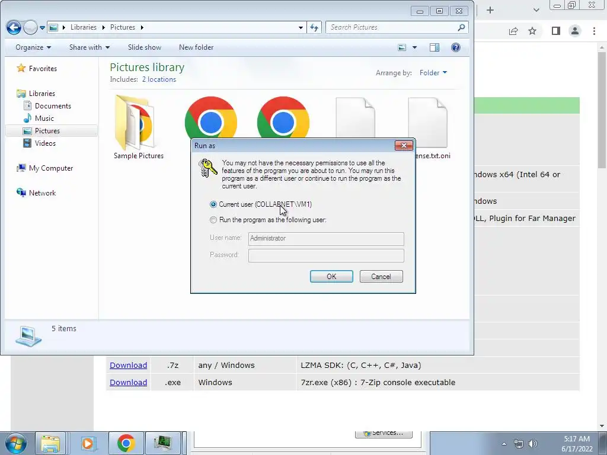Expand the arrow after Libraries breadcrumb
This screenshot has width=607, height=455.
click(103, 27)
